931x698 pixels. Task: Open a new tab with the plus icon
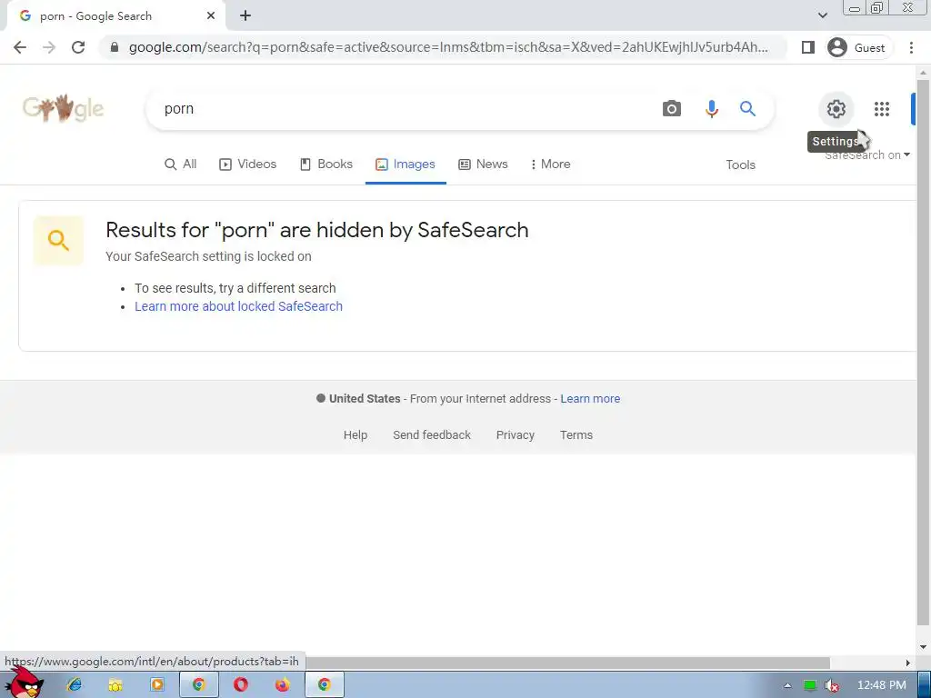[x=245, y=16]
